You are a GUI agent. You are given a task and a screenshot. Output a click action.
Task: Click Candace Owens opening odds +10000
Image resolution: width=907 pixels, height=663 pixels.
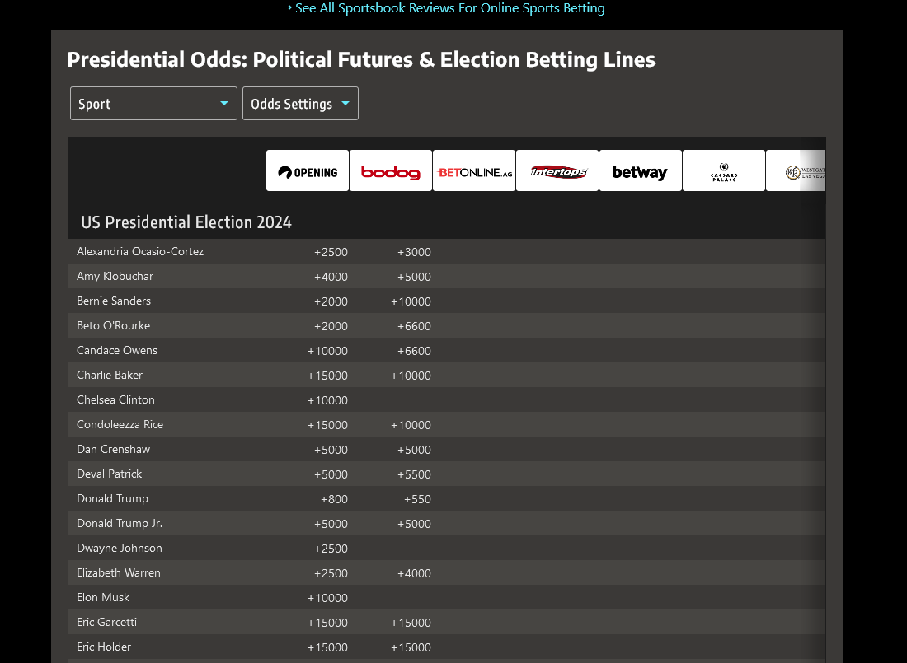pos(327,351)
